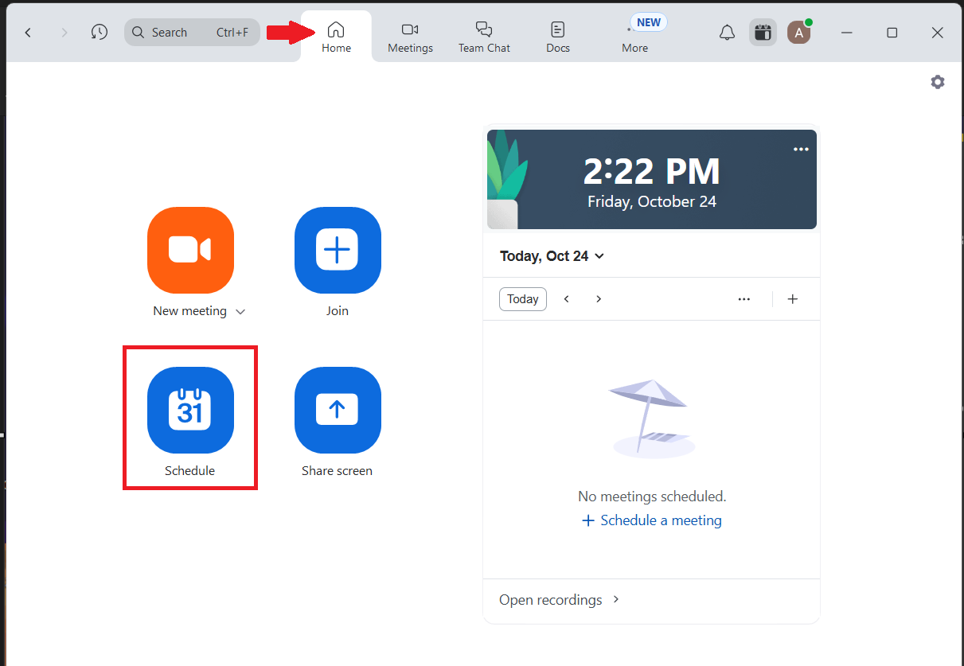The image size is (964, 666).
Task: Open Zoom settings with the gear icon
Action: (x=937, y=82)
